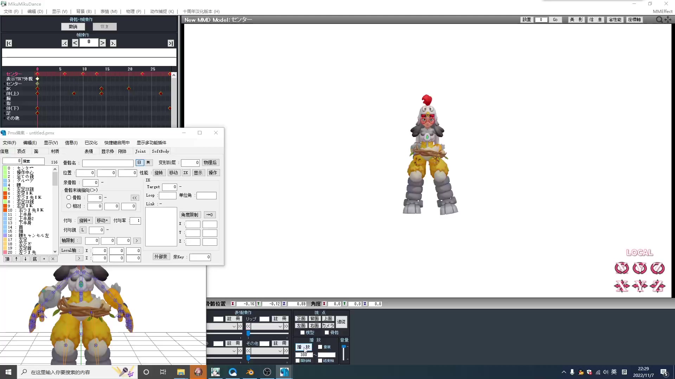Expand the IK bone group in timeline
675x379 pixels.
click(5, 89)
